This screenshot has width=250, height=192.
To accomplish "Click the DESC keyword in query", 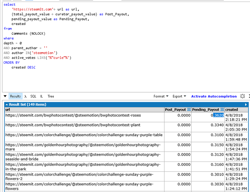I will point(31,67).
